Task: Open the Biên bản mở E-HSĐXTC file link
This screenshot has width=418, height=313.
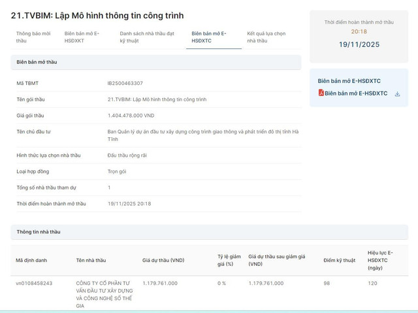Action: [x=356, y=93]
